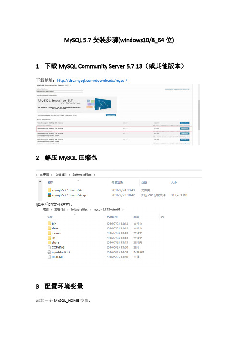Sort by 修改日期 column in upper file list
Screen dimensions: 238x337
coord(118,182)
